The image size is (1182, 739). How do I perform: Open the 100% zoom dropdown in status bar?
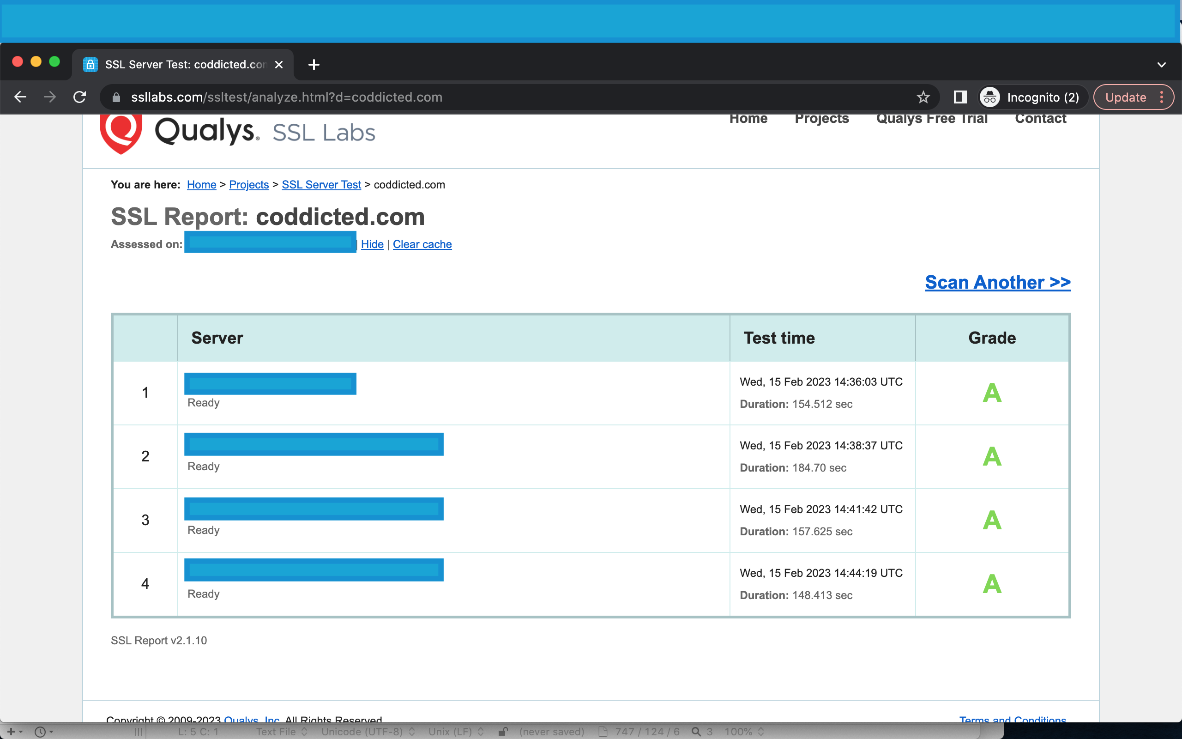pos(743,732)
